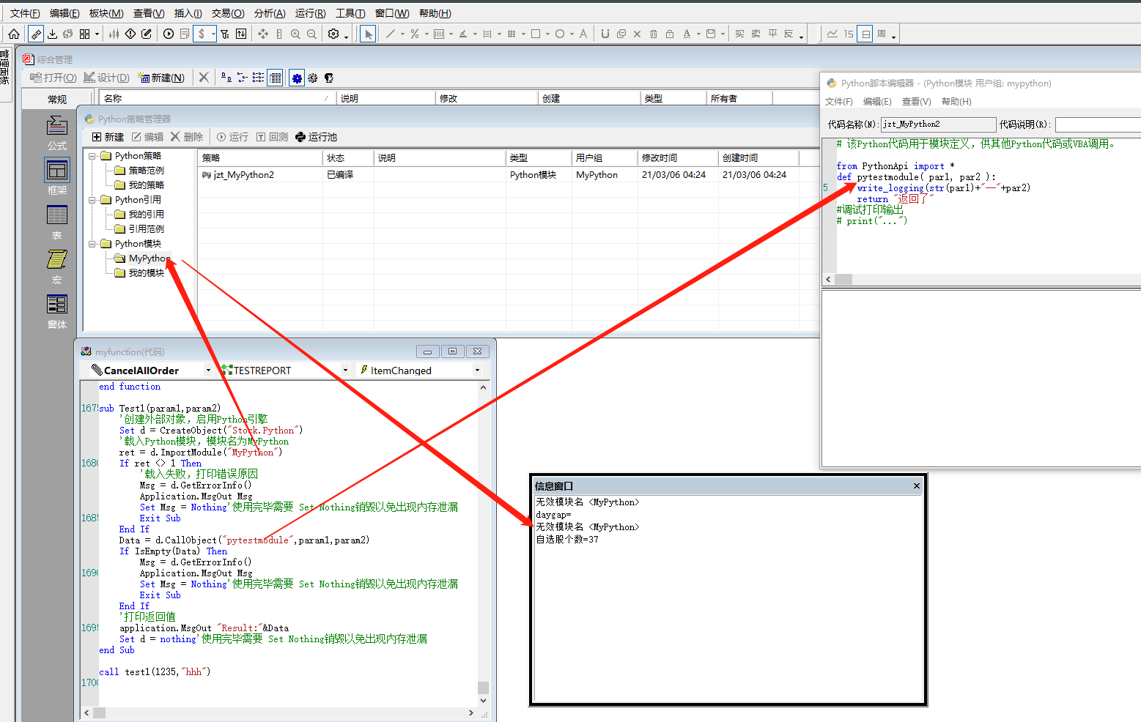Image resolution: width=1141 pixels, height=722 pixels.
Task: Switch to the 周 weekly period
Action: coord(882,34)
